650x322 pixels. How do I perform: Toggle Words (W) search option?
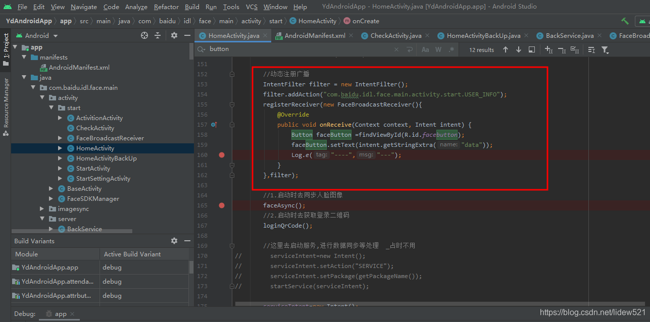point(438,49)
